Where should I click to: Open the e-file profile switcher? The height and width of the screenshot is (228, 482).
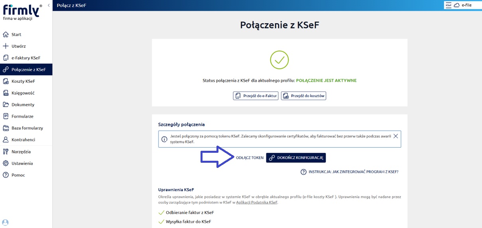pyautogui.click(x=462, y=5)
